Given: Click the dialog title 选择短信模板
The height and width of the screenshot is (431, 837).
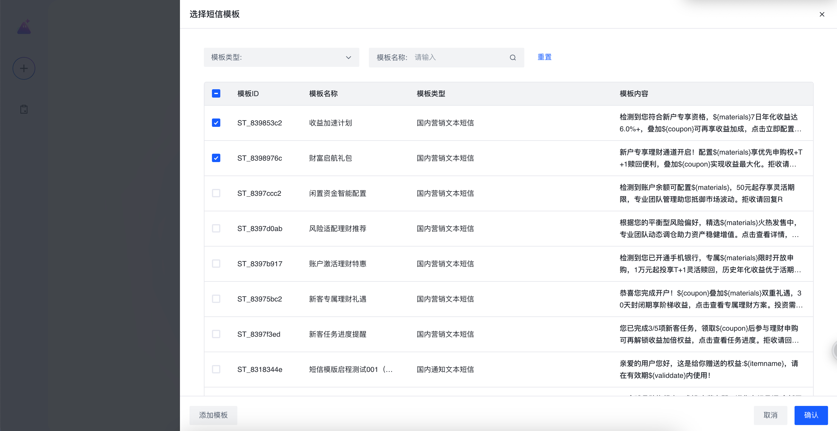Looking at the screenshot, I should 214,14.
